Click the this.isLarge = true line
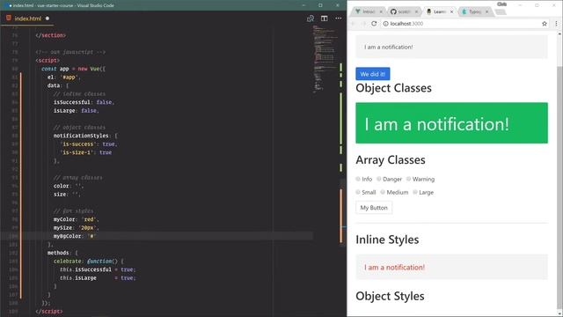Viewport: 563px width, 317px height. pyautogui.click(x=98, y=278)
